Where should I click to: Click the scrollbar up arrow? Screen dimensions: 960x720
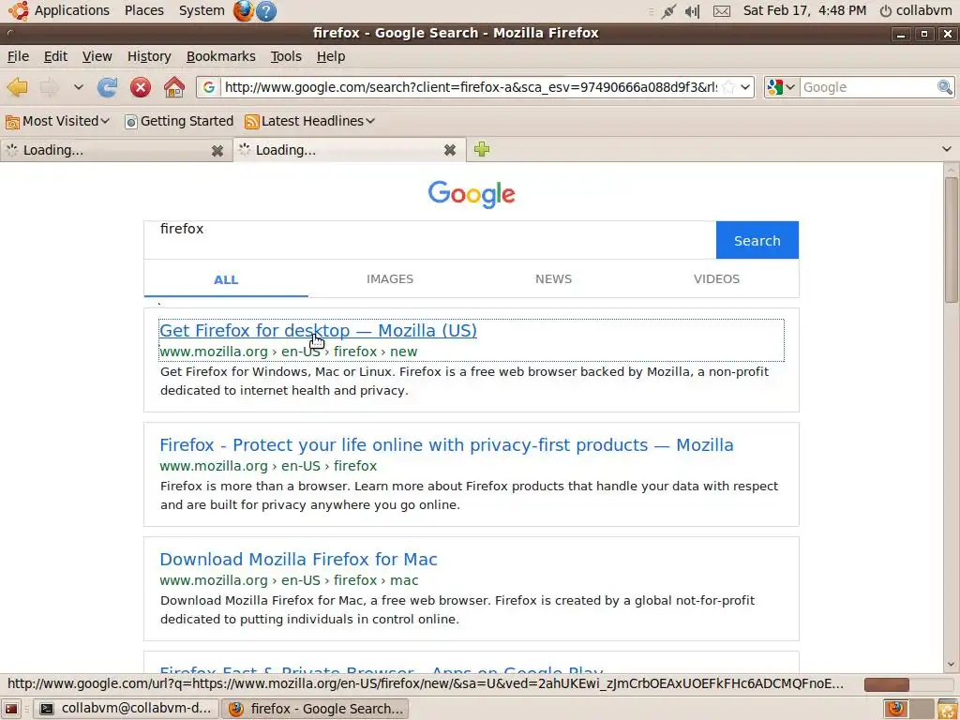[951, 170]
